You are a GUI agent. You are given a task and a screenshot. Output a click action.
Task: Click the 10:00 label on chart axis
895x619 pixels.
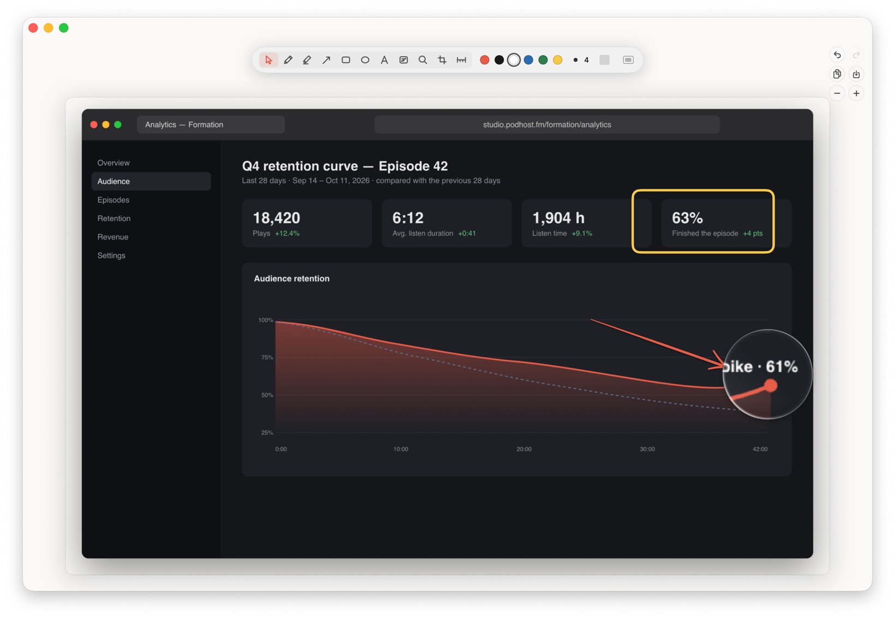coord(401,449)
